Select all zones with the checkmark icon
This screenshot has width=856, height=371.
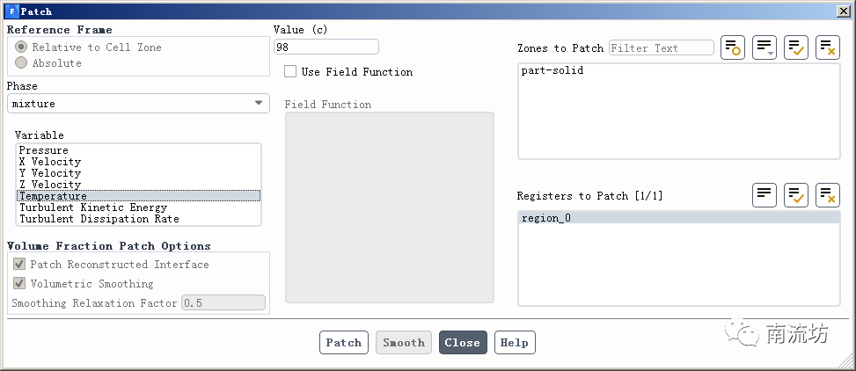click(796, 47)
